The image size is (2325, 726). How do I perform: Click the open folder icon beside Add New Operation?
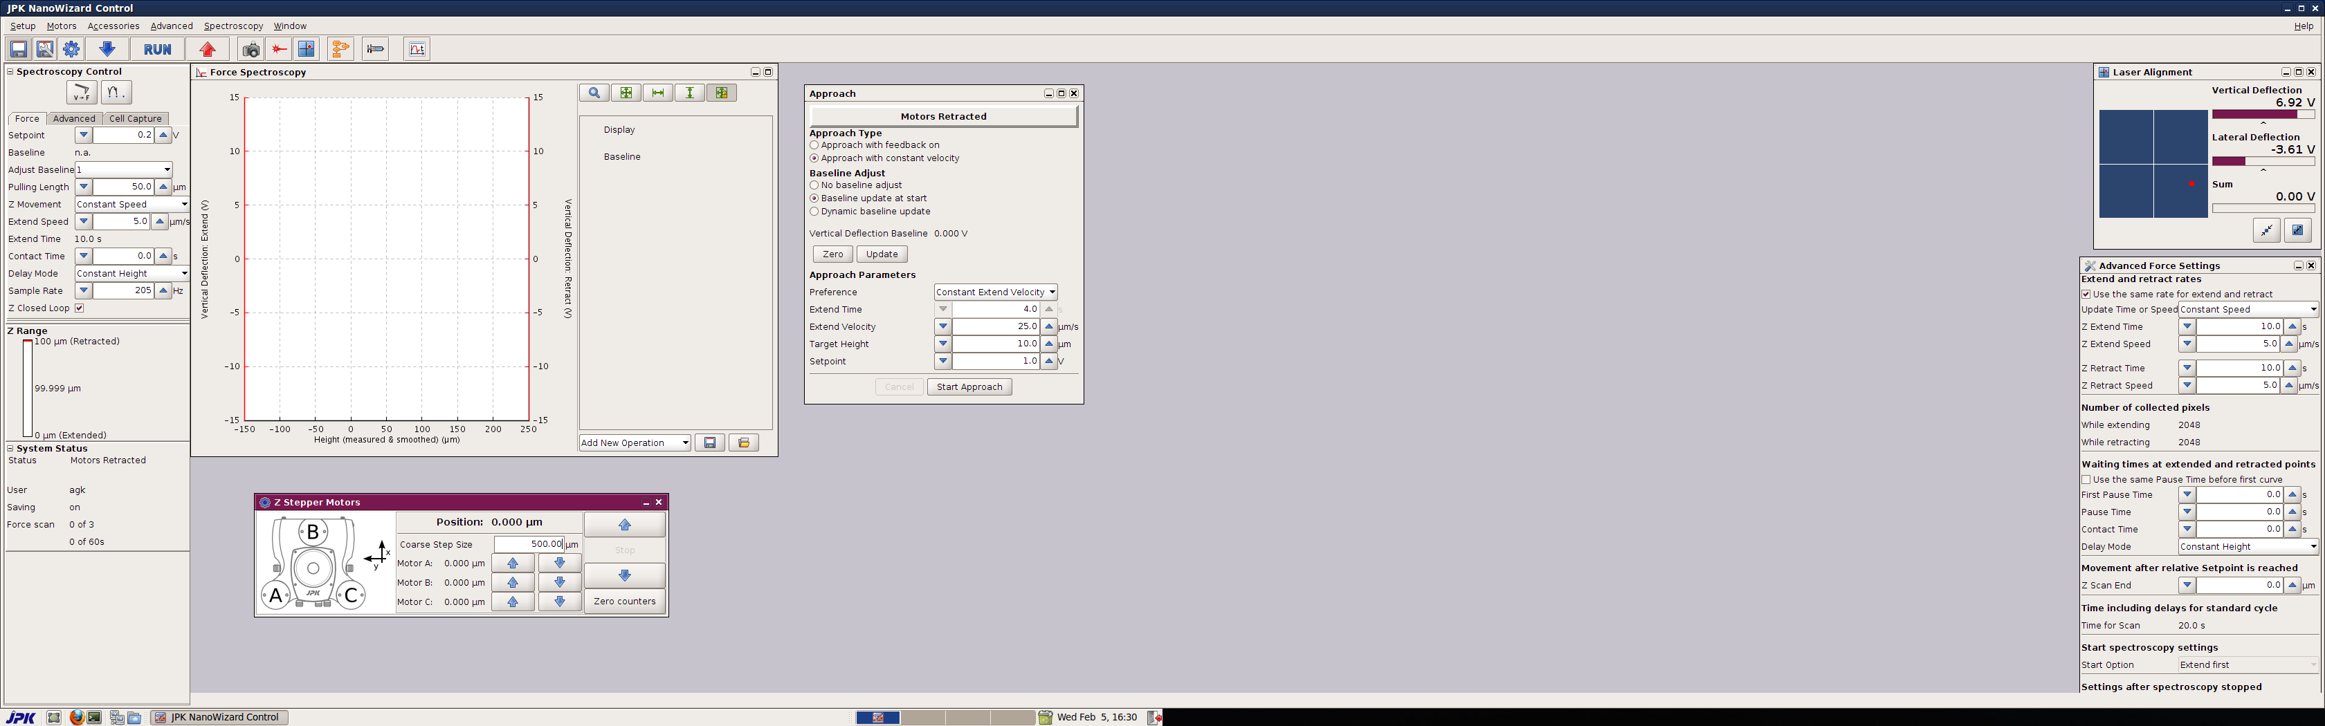744,443
